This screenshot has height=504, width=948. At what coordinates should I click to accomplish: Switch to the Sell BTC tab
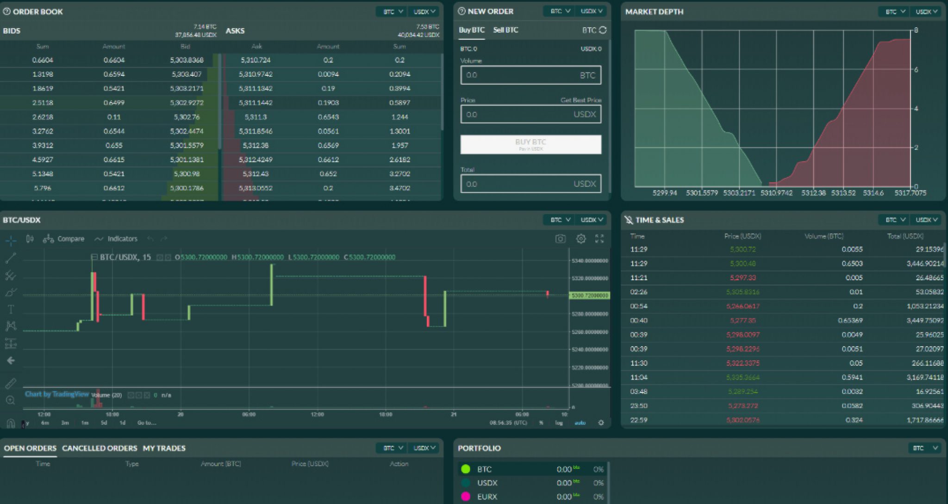tap(506, 30)
